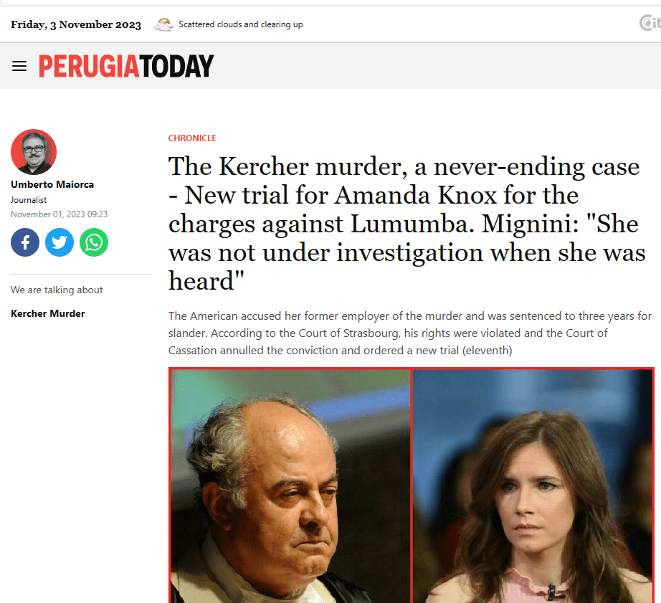Open the Kercher Murder topic tag

[x=48, y=314]
